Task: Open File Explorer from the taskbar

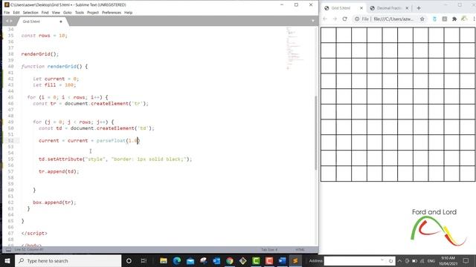Action: point(164,260)
